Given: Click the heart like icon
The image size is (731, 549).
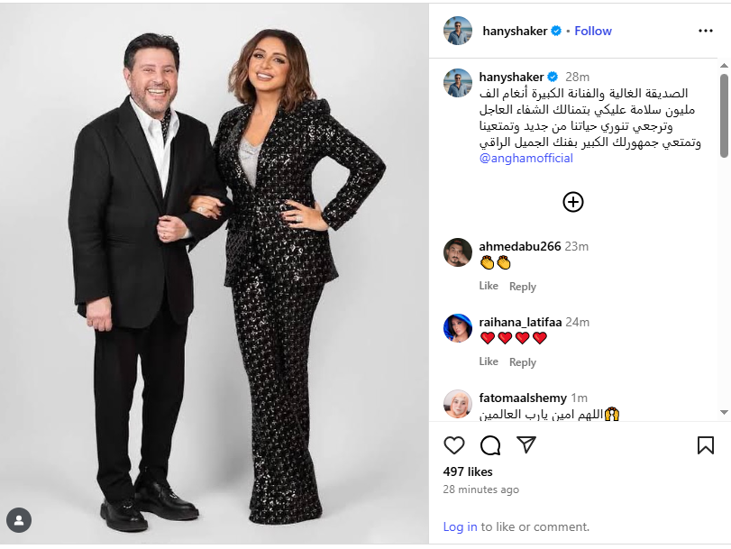Looking at the screenshot, I should (454, 445).
